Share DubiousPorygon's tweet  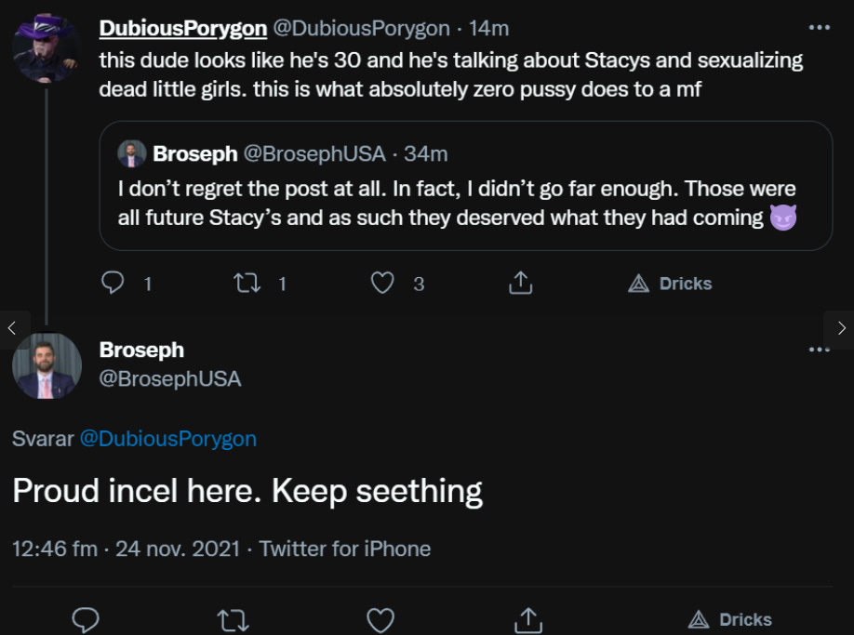[x=521, y=283]
